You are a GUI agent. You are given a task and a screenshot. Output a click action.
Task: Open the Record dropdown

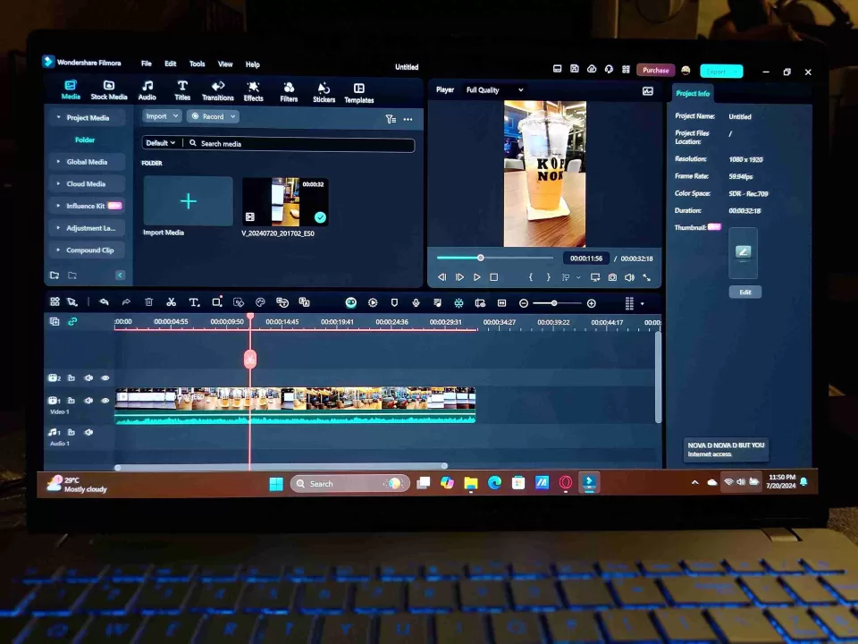213,116
